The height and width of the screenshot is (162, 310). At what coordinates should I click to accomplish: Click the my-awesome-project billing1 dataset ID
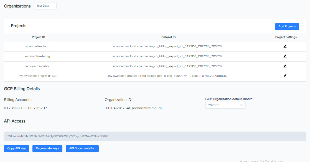pos(167,76)
